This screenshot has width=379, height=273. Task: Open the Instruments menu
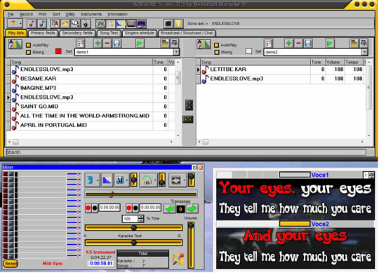click(x=91, y=14)
